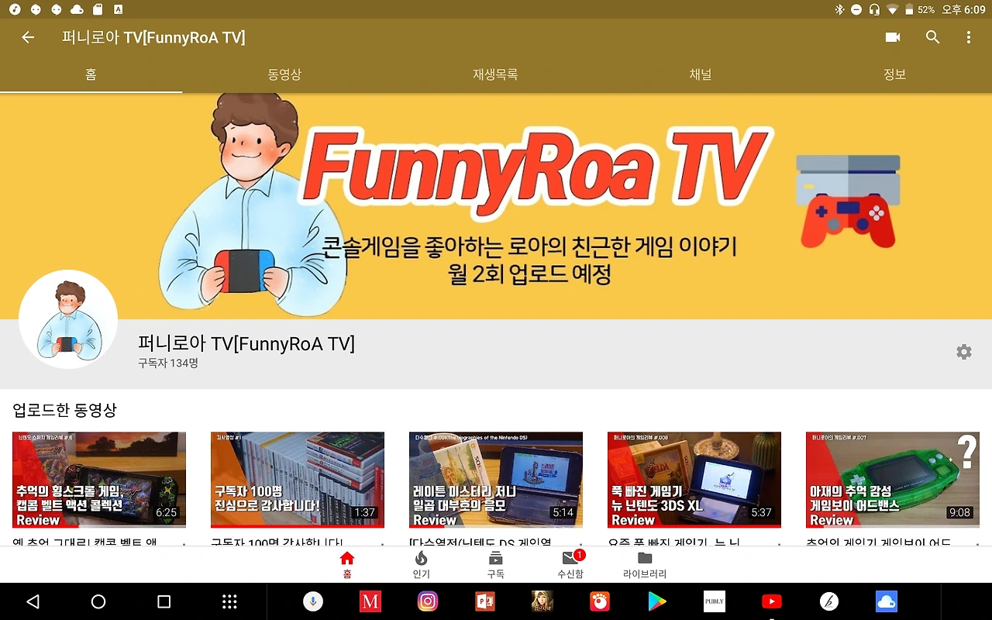Tap the channel avatar image
This screenshot has width=992, height=620.
[x=68, y=319]
